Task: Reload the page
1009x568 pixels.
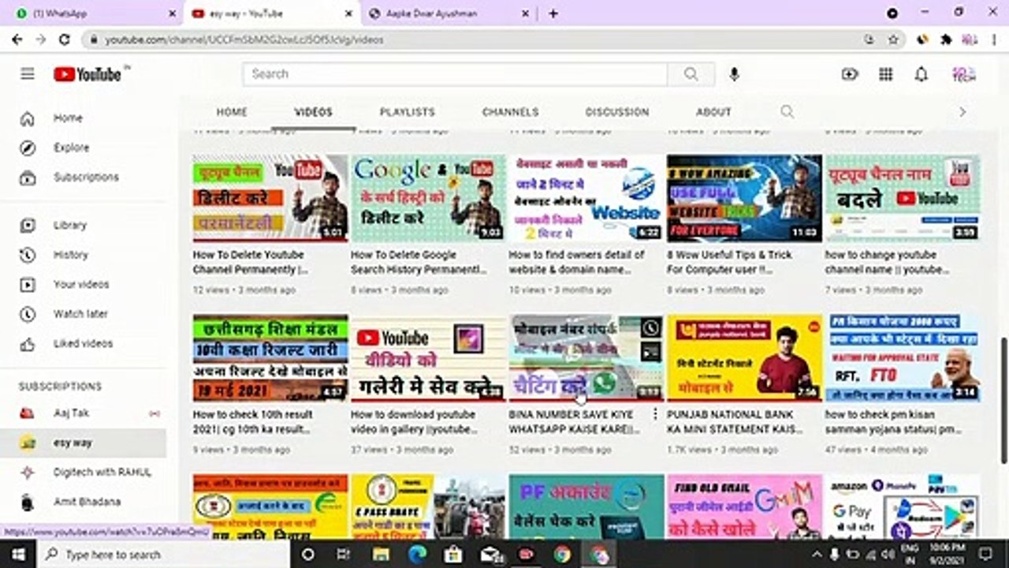Action: coord(65,39)
